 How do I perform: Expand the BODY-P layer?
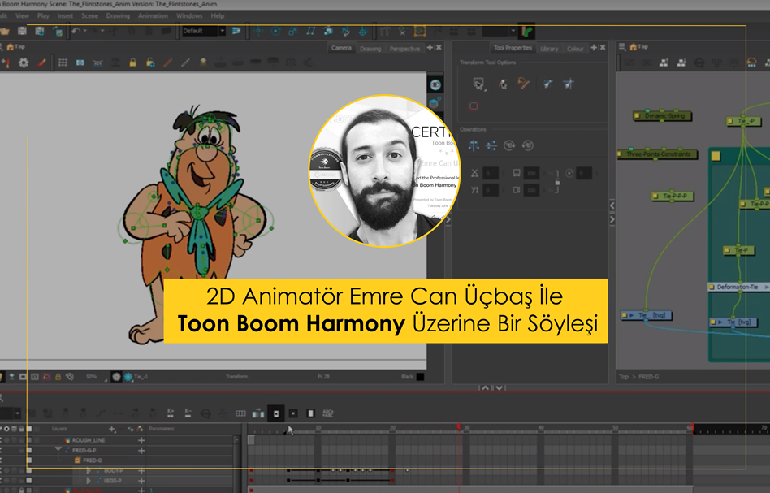pyautogui.click(x=89, y=470)
